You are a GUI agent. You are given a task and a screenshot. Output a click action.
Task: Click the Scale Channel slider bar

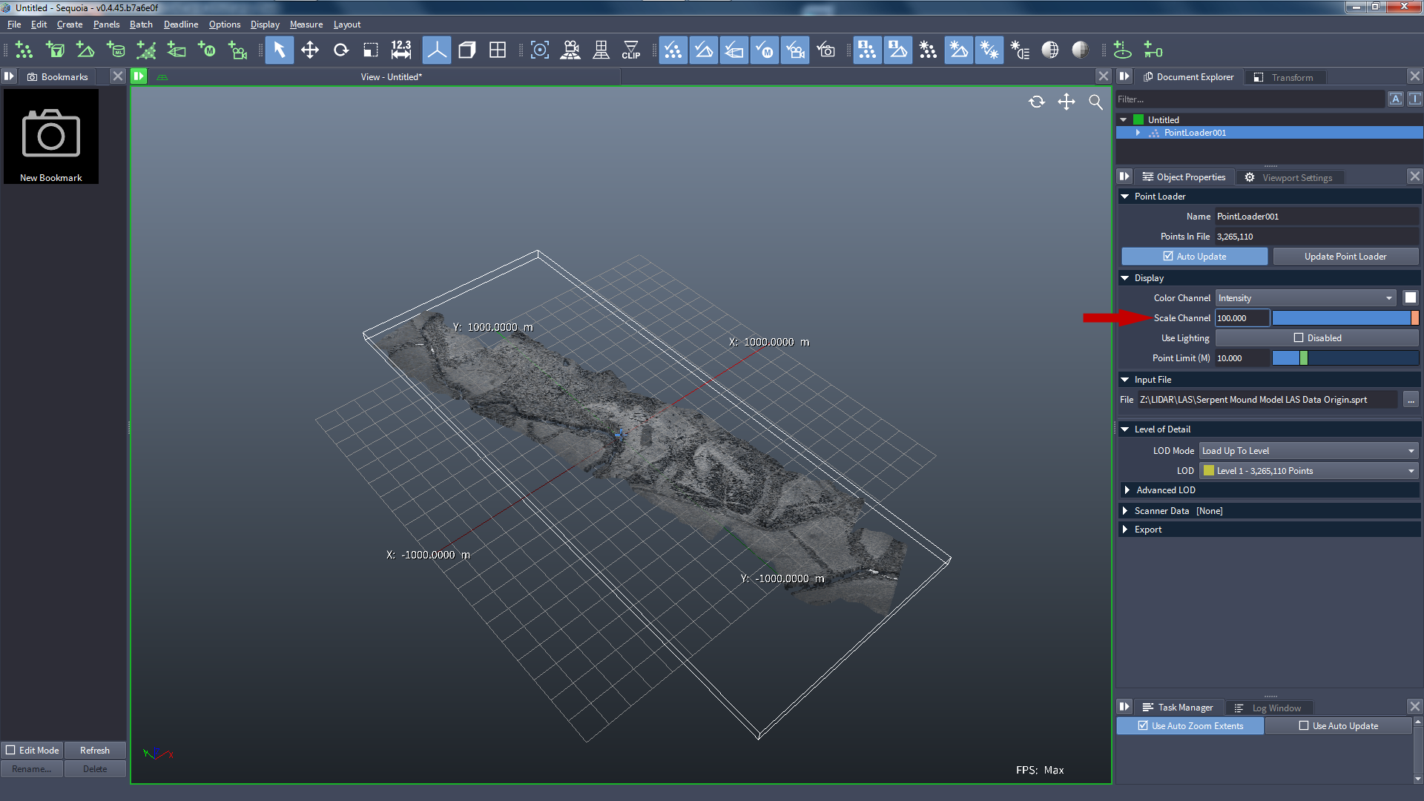[x=1345, y=317]
